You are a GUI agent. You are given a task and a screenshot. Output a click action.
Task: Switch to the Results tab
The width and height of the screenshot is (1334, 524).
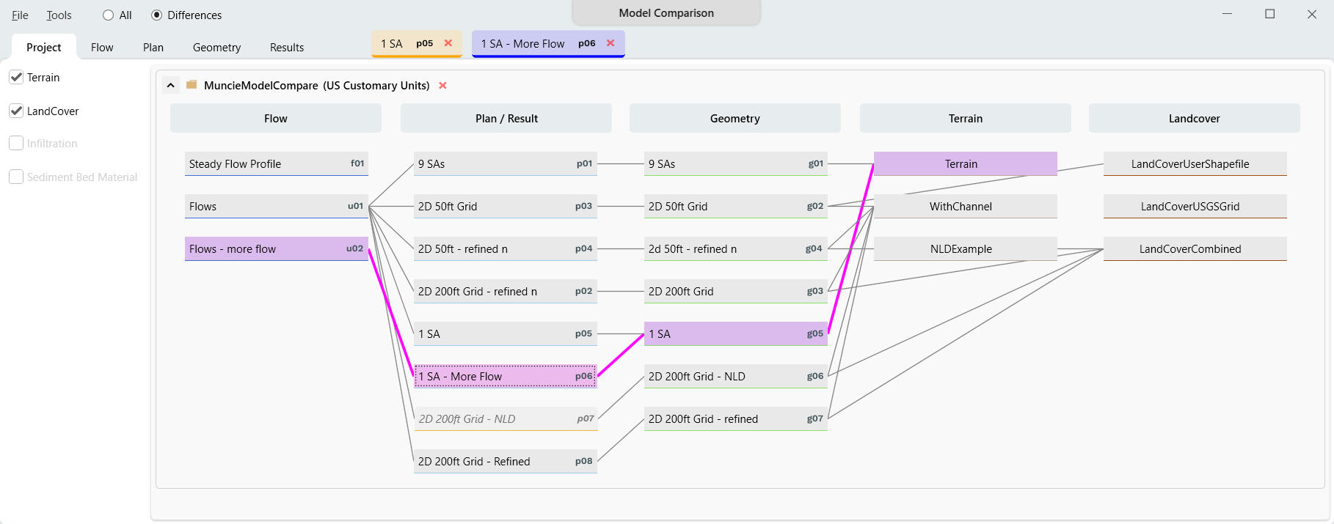pos(286,48)
